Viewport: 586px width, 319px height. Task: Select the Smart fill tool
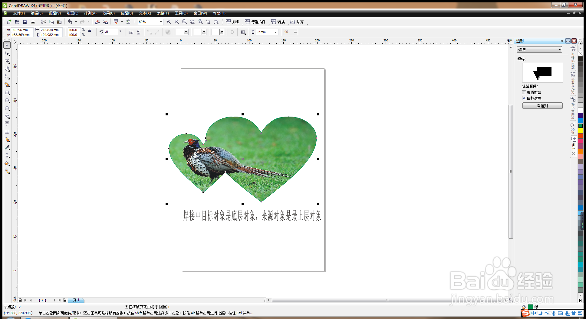click(x=7, y=85)
